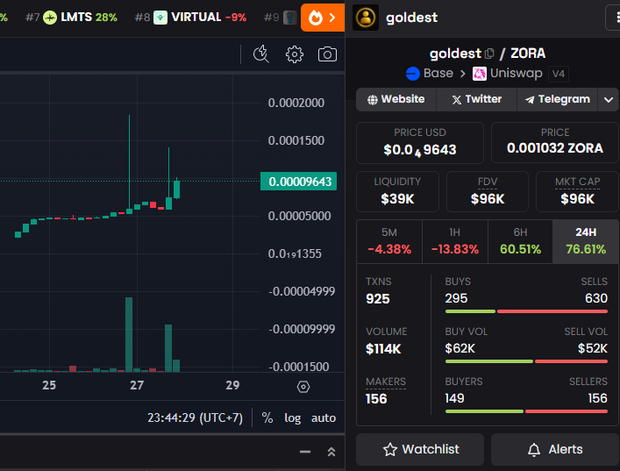Screen dimensions: 620x471
Task: Expand the bottom panel double-chevron icon
Action: point(331,452)
